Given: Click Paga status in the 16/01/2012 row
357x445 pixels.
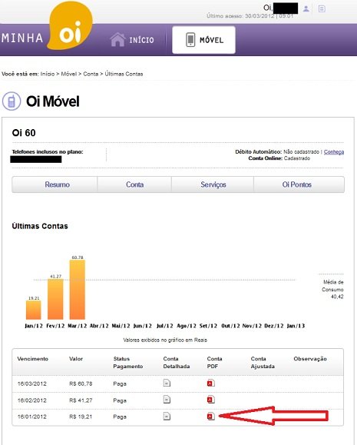Looking at the screenshot, I should 120,417.
